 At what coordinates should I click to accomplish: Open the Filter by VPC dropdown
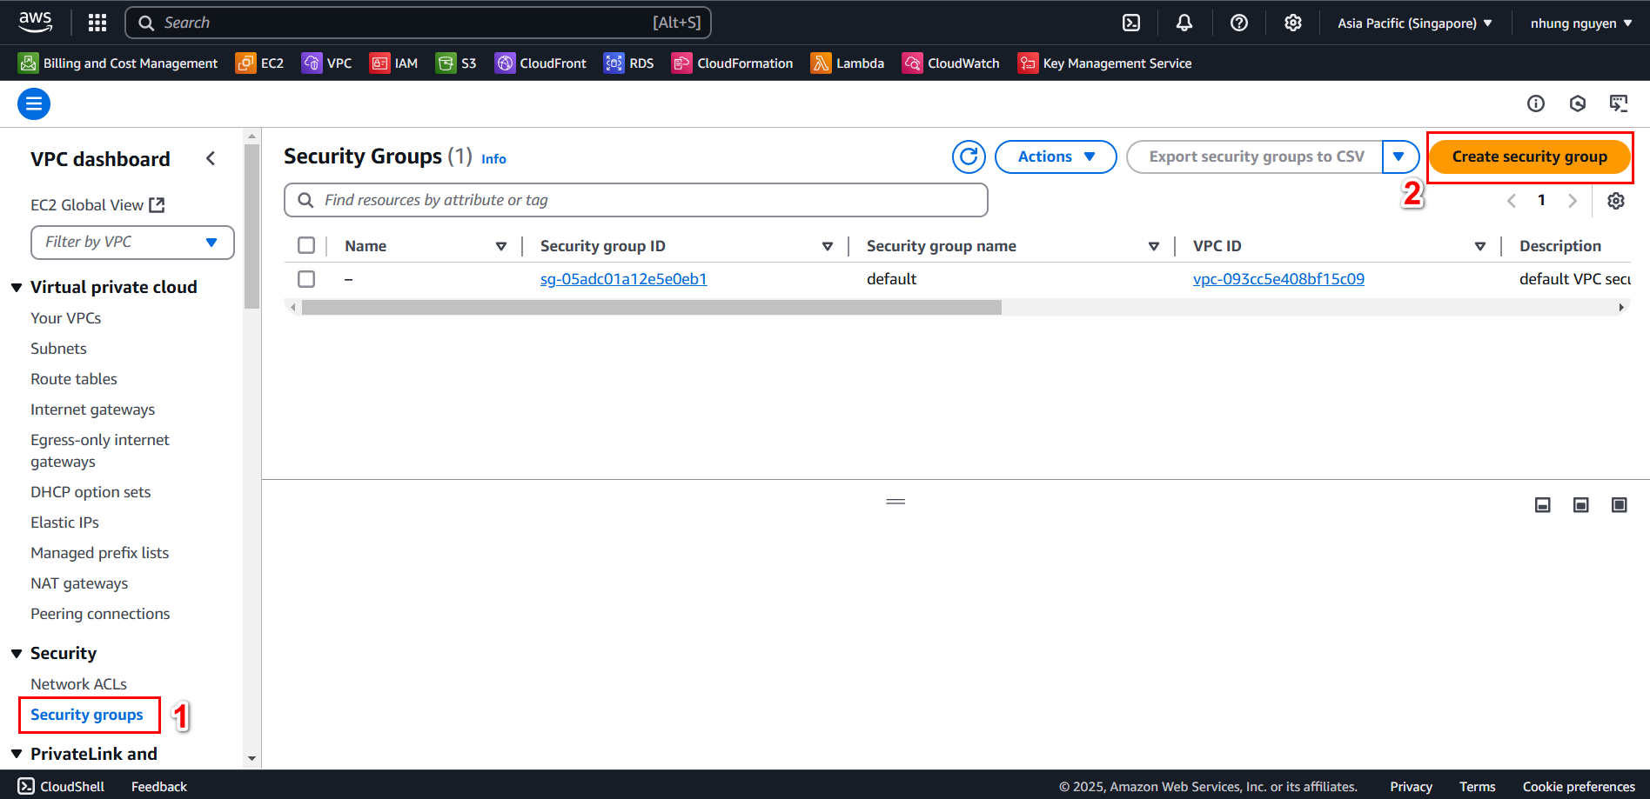click(132, 243)
